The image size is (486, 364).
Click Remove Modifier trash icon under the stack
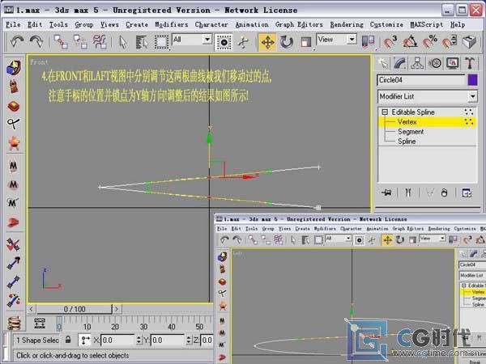(x=444, y=193)
